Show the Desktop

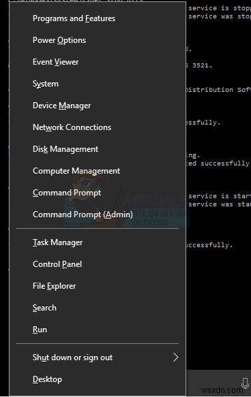point(98,379)
